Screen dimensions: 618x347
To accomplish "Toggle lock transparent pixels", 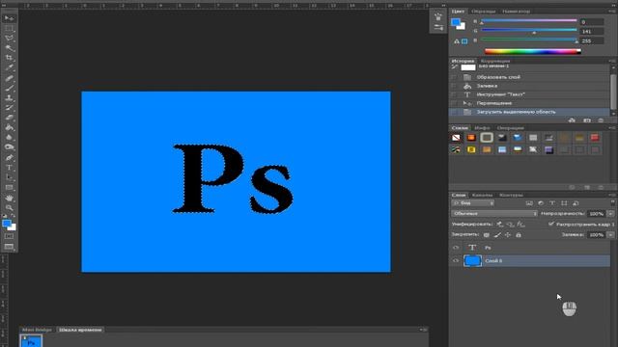I will coord(487,235).
